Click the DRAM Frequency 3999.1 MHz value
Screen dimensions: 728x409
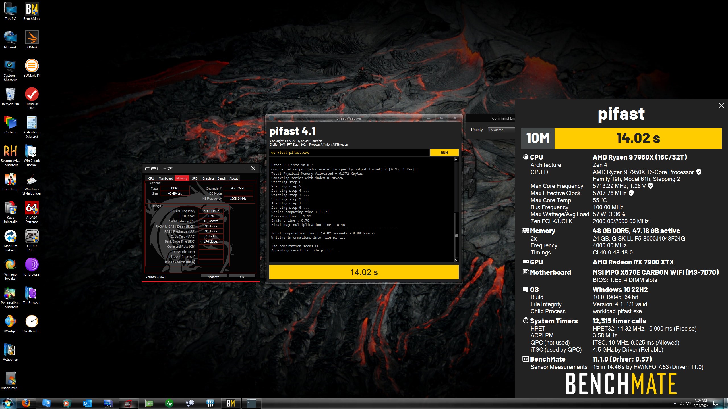(x=211, y=211)
